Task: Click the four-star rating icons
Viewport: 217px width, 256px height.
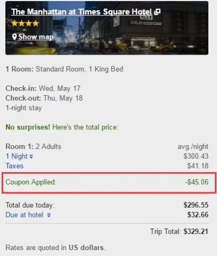Action: [25, 23]
